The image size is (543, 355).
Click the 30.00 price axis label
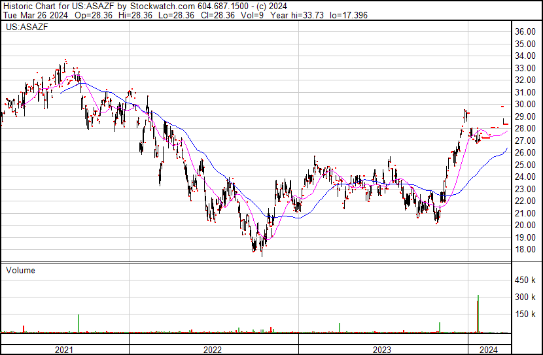coord(525,105)
